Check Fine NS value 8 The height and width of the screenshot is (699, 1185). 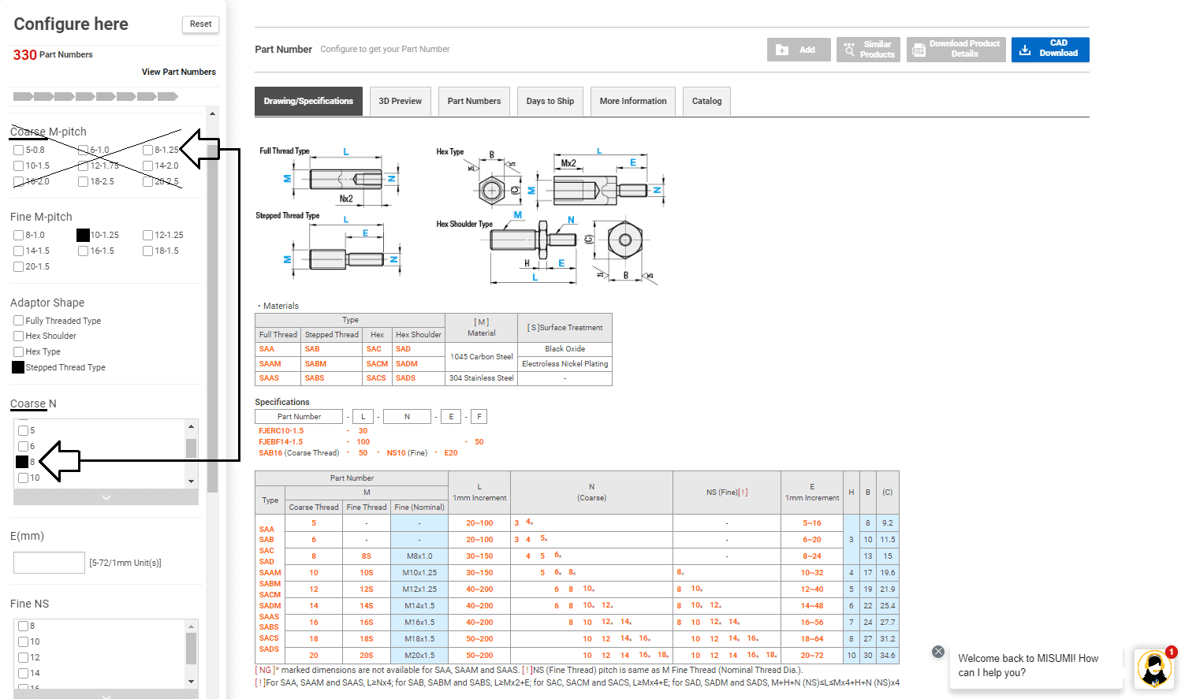click(x=24, y=626)
